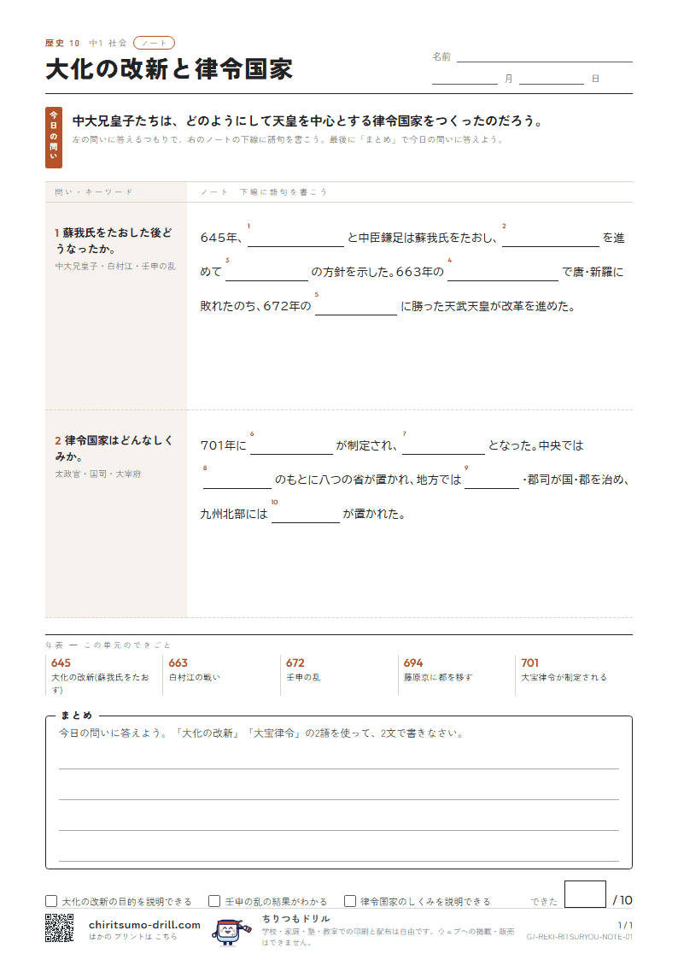Screen dimensions: 678x960
Task: Click the ノート 下線に語句を書こう header
Action: click(264, 191)
